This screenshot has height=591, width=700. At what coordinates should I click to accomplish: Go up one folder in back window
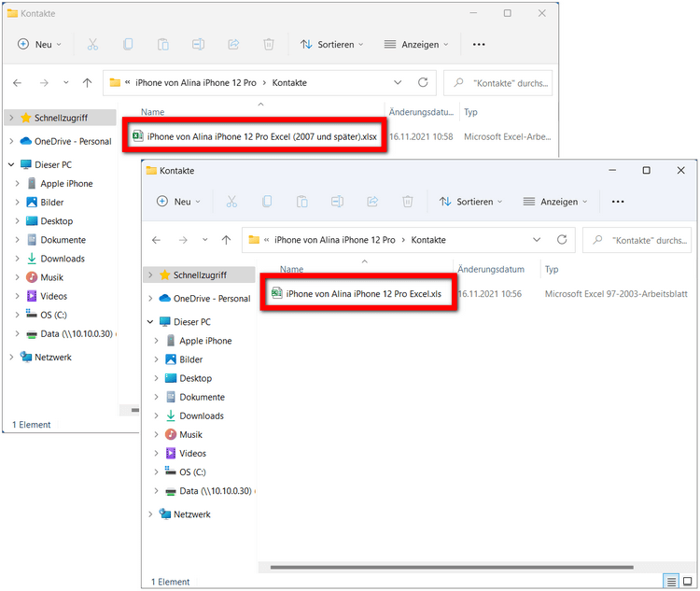(87, 83)
